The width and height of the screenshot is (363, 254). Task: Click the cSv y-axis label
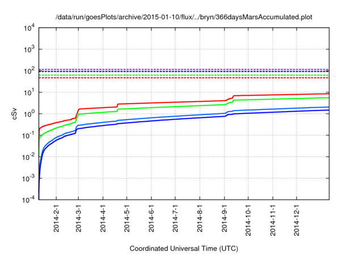point(14,113)
